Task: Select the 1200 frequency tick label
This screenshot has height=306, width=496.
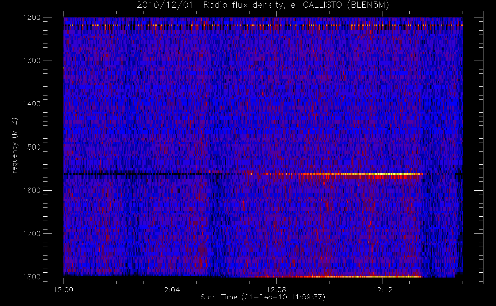Action: click(x=32, y=17)
